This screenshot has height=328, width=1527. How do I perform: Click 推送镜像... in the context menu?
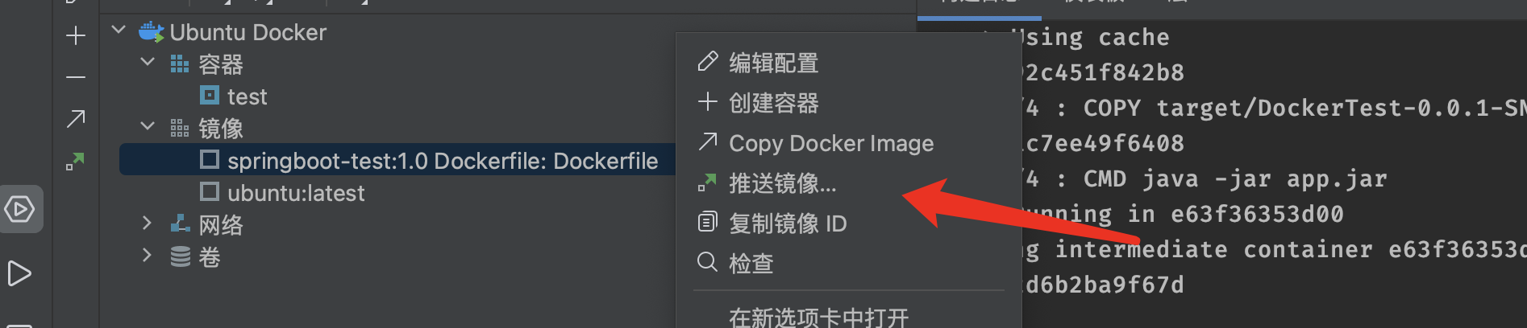click(x=782, y=183)
